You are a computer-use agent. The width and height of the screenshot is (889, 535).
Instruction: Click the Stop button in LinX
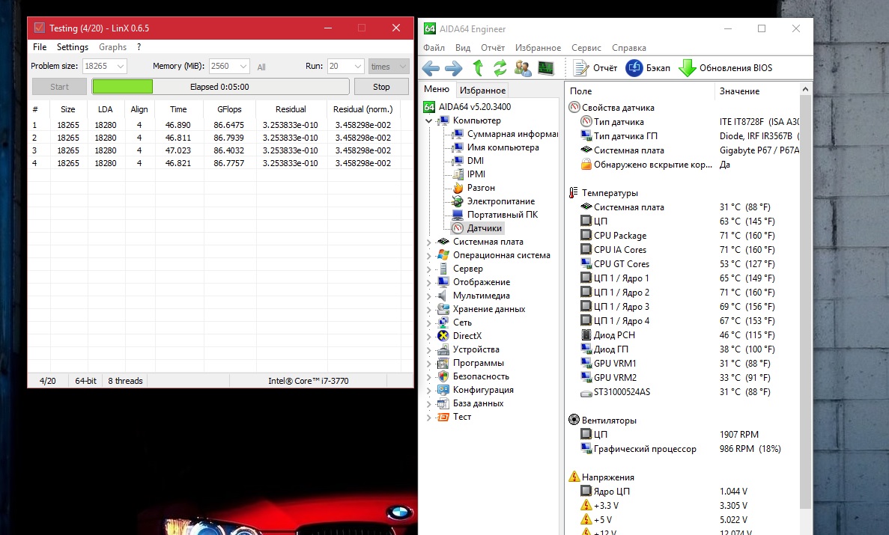(381, 87)
